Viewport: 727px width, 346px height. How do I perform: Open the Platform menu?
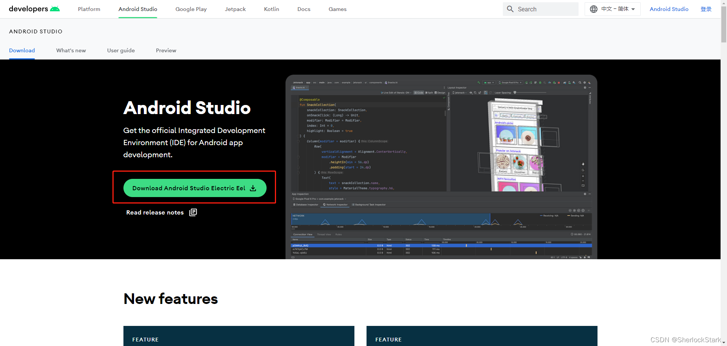(x=89, y=9)
